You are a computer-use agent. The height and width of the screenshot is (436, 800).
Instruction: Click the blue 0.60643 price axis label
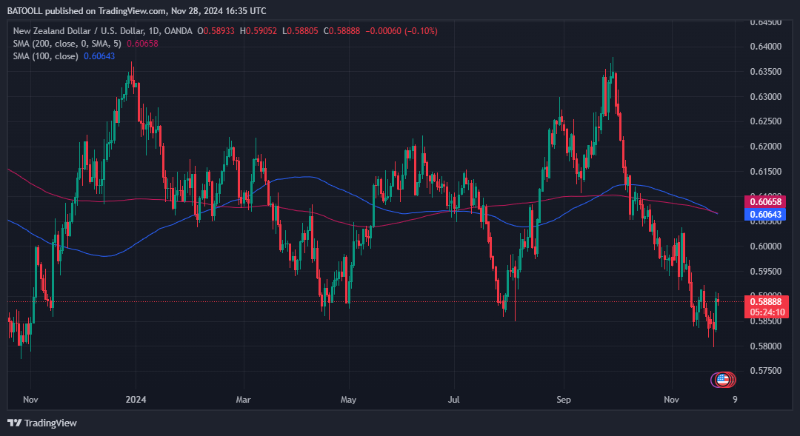click(x=765, y=214)
